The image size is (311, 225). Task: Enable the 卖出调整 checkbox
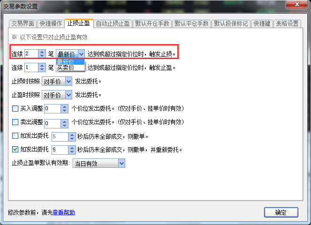(x=15, y=122)
